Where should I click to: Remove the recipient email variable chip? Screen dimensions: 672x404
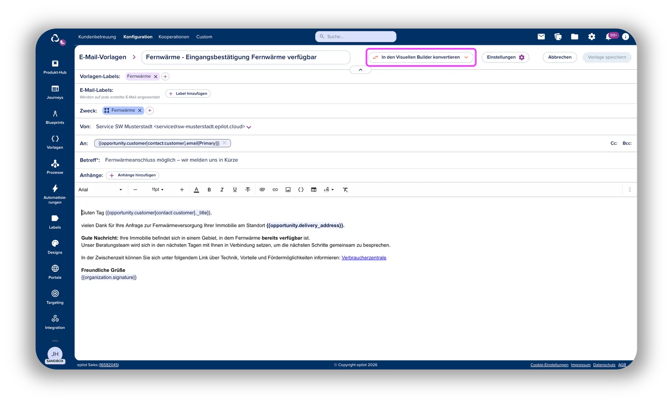[x=225, y=143]
